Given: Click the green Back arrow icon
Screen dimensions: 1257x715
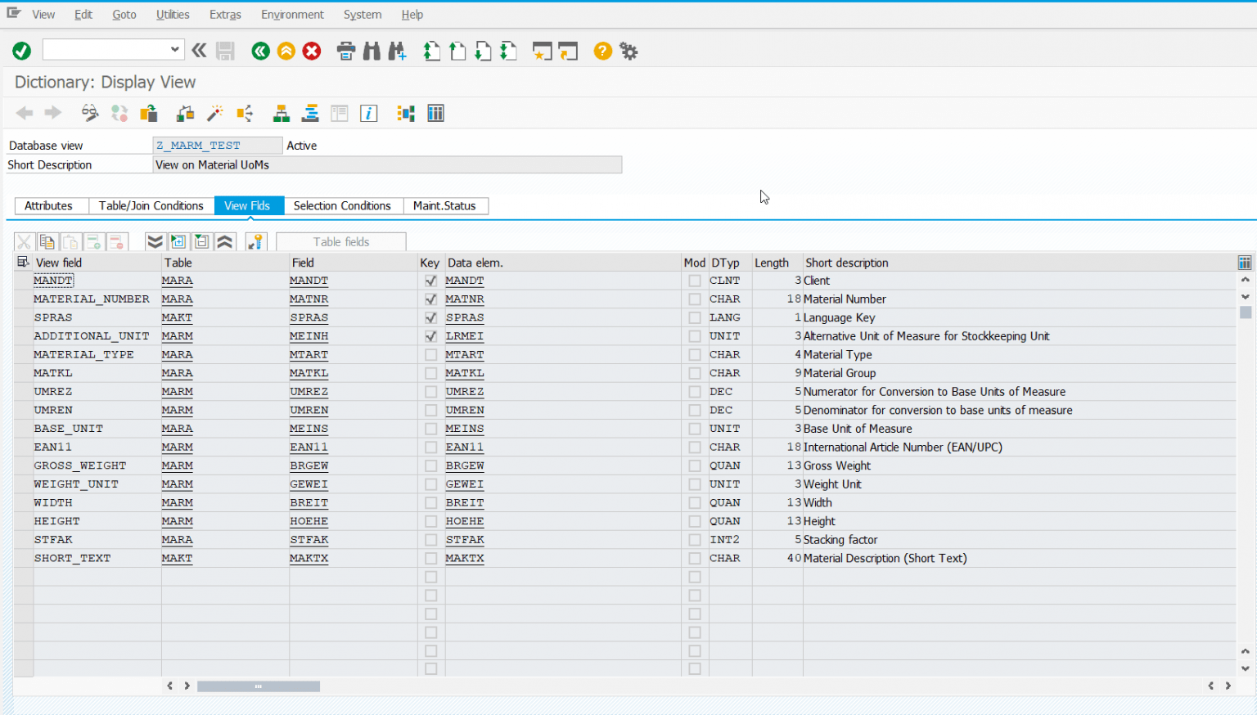Looking at the screenshot, I should [x=260, y=52].
